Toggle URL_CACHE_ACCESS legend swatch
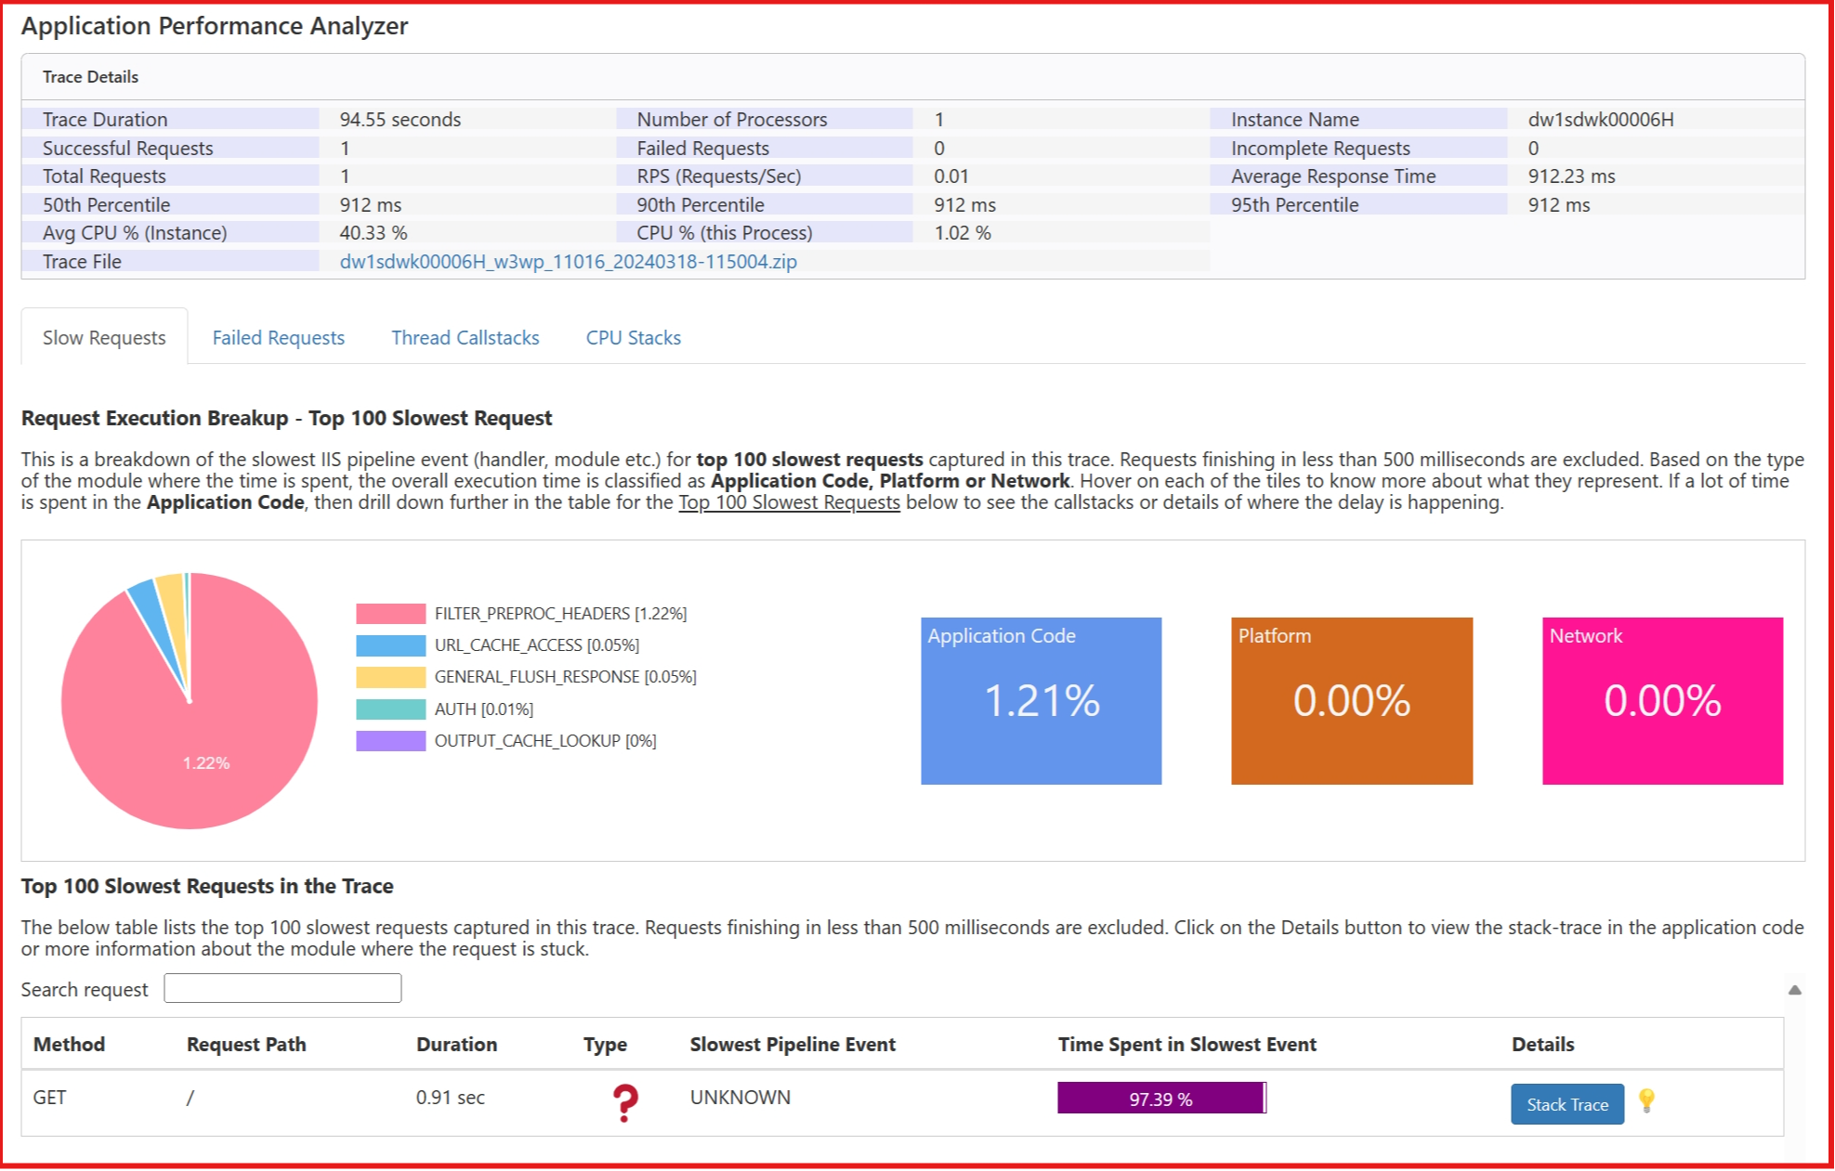The height and width of the screenshot is (1171, 1835). pyautogui.click(x=390, y=645)
